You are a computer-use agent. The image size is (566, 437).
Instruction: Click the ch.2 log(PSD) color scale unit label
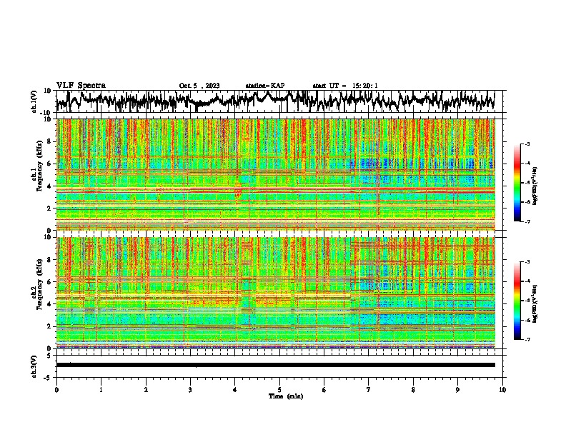point(535,303)
